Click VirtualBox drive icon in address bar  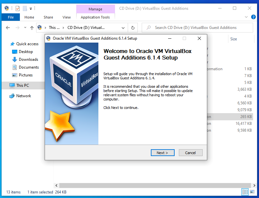click(x=40, y=27)
